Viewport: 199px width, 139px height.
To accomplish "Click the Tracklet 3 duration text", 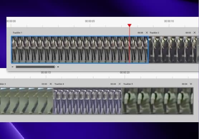I will point(44,84).
